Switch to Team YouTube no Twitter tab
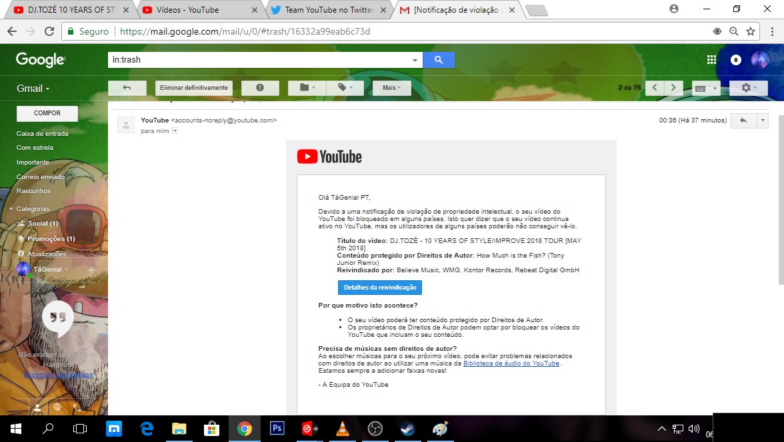Screen dimensions: 784x442 click(x=327, y=10)
